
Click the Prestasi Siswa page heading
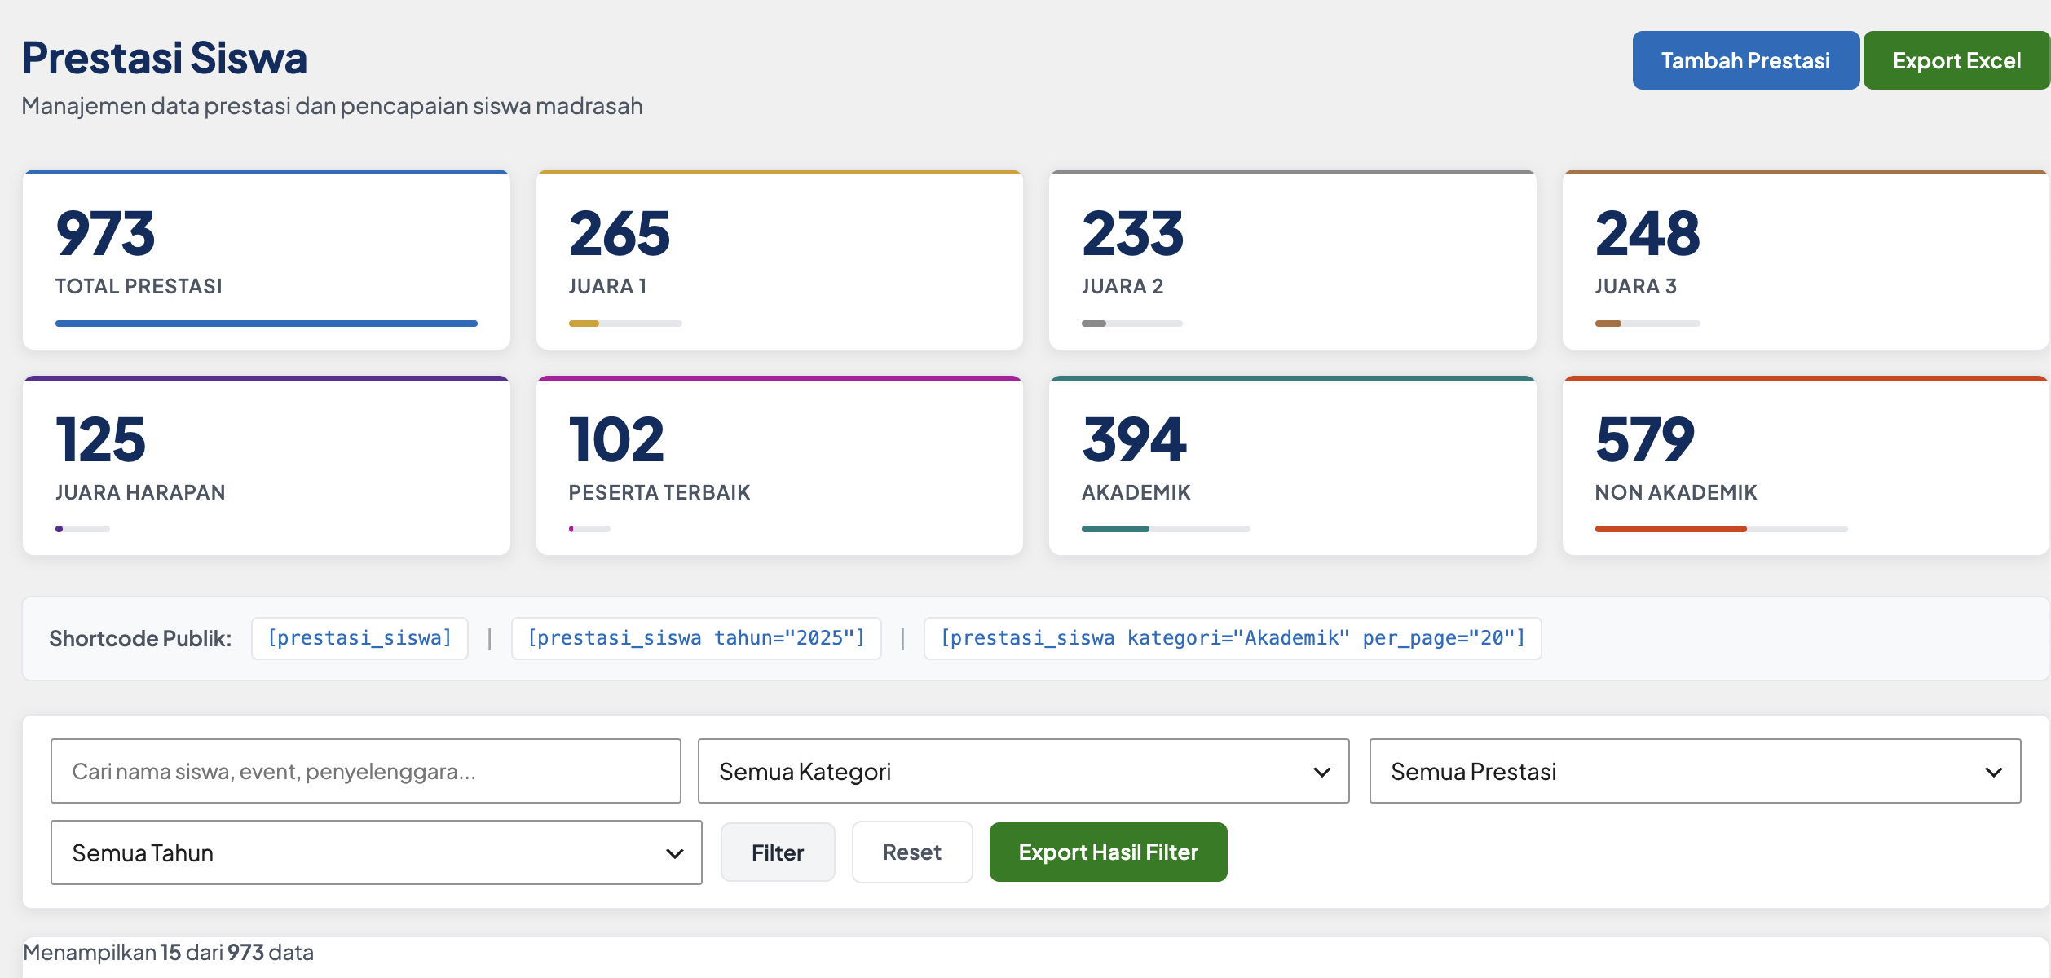[165, 58]
